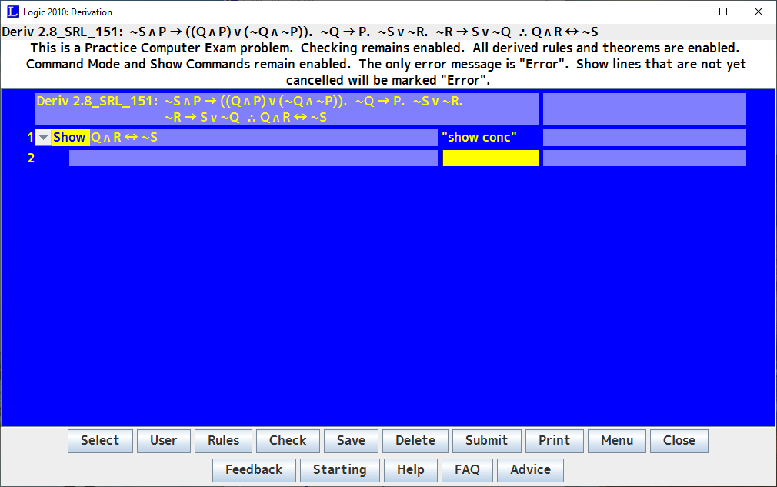Check the derivation with Check button
777x487 pixels.
point(288,440)
